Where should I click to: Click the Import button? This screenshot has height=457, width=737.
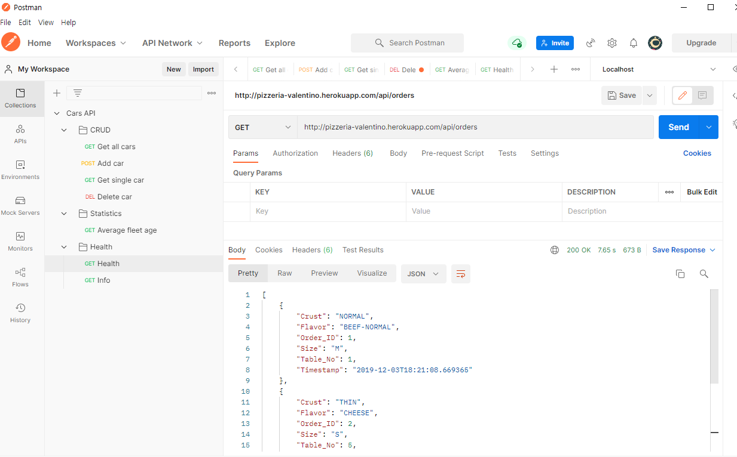pyautogui.click(x=203, y=69)
